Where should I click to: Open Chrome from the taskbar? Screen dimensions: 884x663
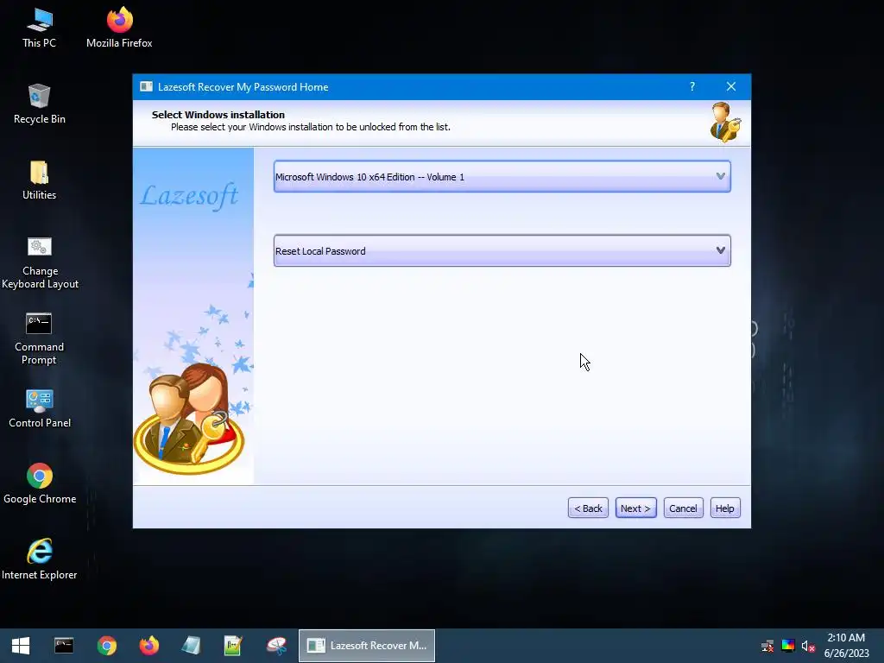tap(106, 646)
